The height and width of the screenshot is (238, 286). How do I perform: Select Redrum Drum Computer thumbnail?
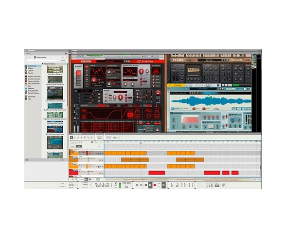(55, 80)
